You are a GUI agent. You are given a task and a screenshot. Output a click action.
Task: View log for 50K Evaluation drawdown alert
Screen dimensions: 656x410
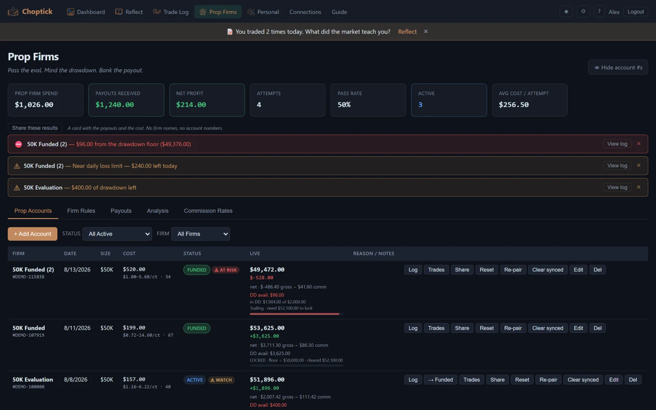617,187
